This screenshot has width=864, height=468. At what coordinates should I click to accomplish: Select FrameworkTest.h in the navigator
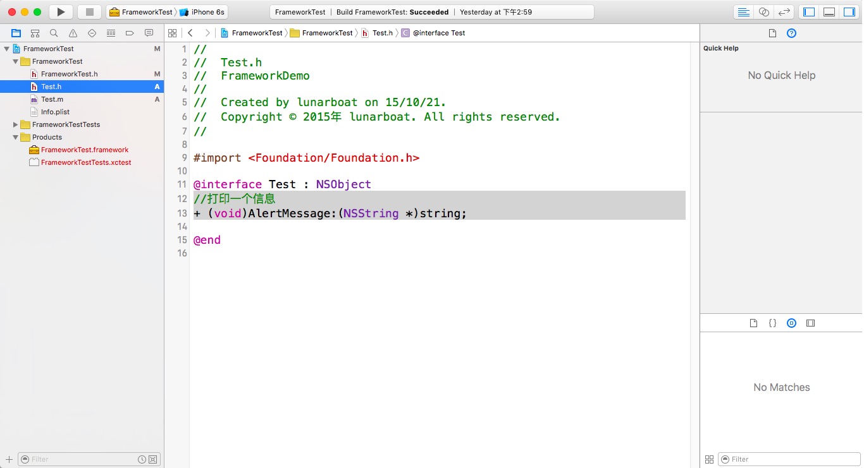(x=82, y=74)
